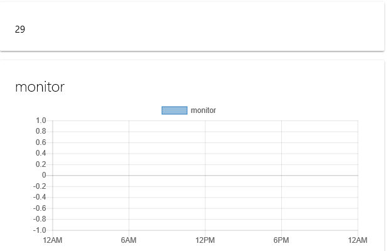This screenshot has height=251, width=388.
Task: Click the 0.4 y-axis label
Action: pos(41,154)
